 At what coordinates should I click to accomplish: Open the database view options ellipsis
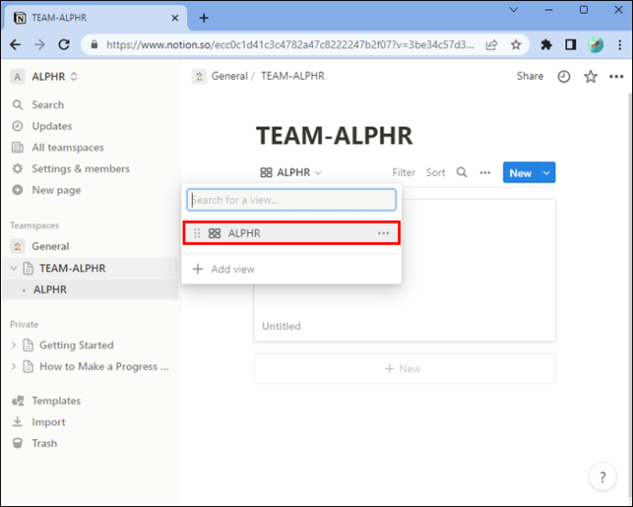click(485, 172)
